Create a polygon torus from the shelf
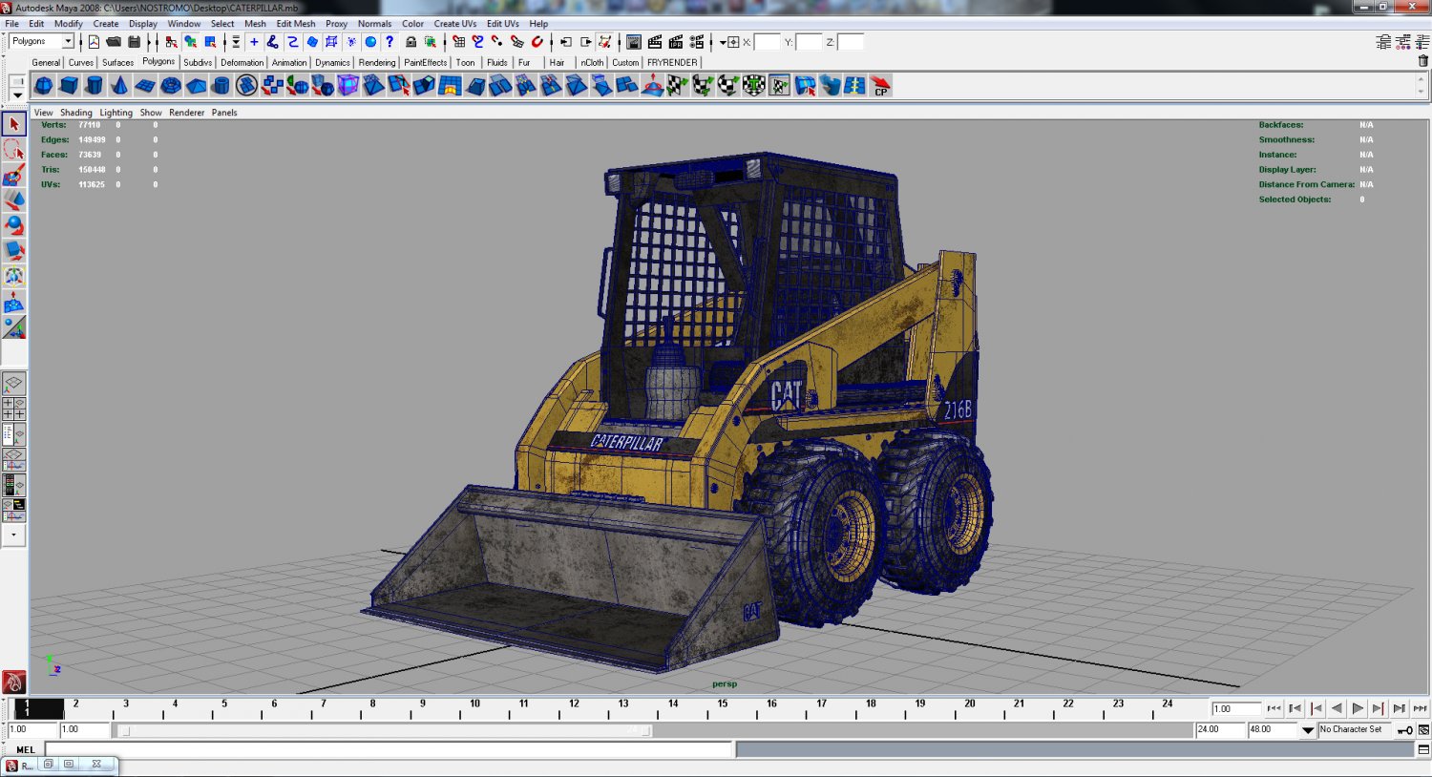The height and width of the screenshot is (777, 1432). [171, 86]
